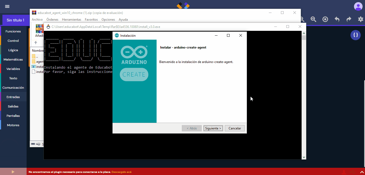Click the parent folder '..' icon
This screenshot has width=365, height=175.
click(x=34, y=56)
